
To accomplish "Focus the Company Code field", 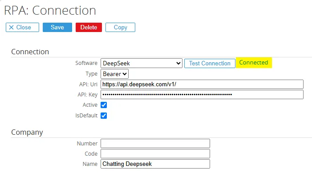I will [155, 154].
